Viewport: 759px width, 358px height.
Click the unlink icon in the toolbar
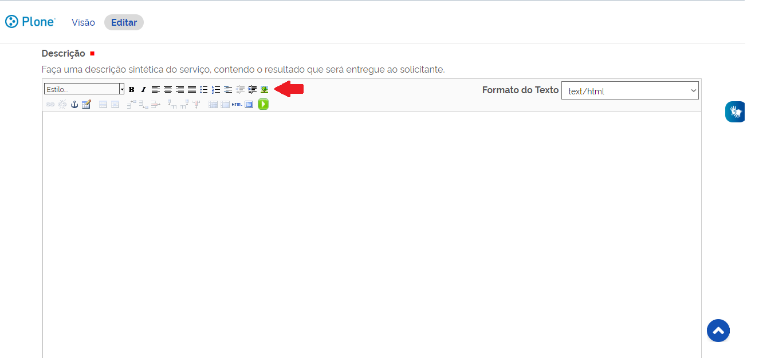point(62,104)
